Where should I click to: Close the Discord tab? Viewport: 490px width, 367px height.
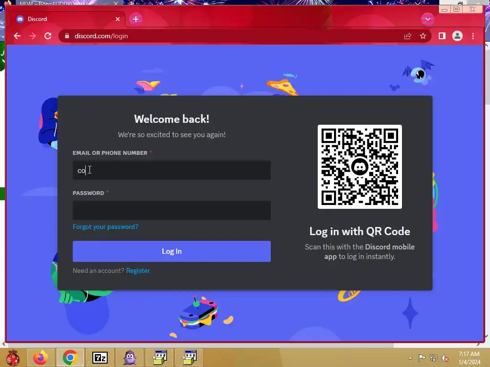point(118,19)
